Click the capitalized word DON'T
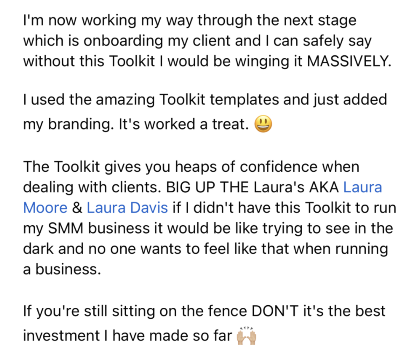 tap(275, 311)
